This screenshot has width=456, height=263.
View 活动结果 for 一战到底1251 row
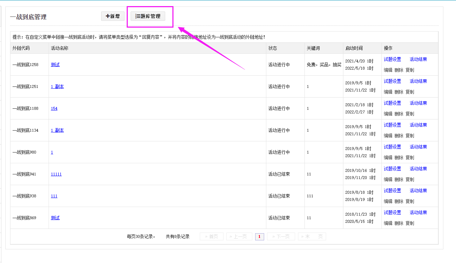point(418,81)
